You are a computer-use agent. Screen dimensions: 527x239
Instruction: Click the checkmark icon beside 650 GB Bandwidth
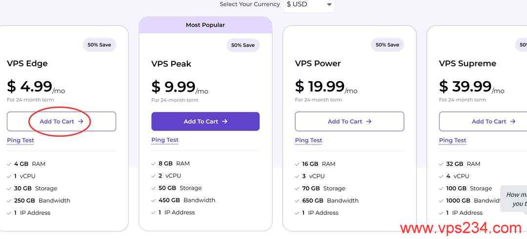pyautogui.click(x=298, y=201)
